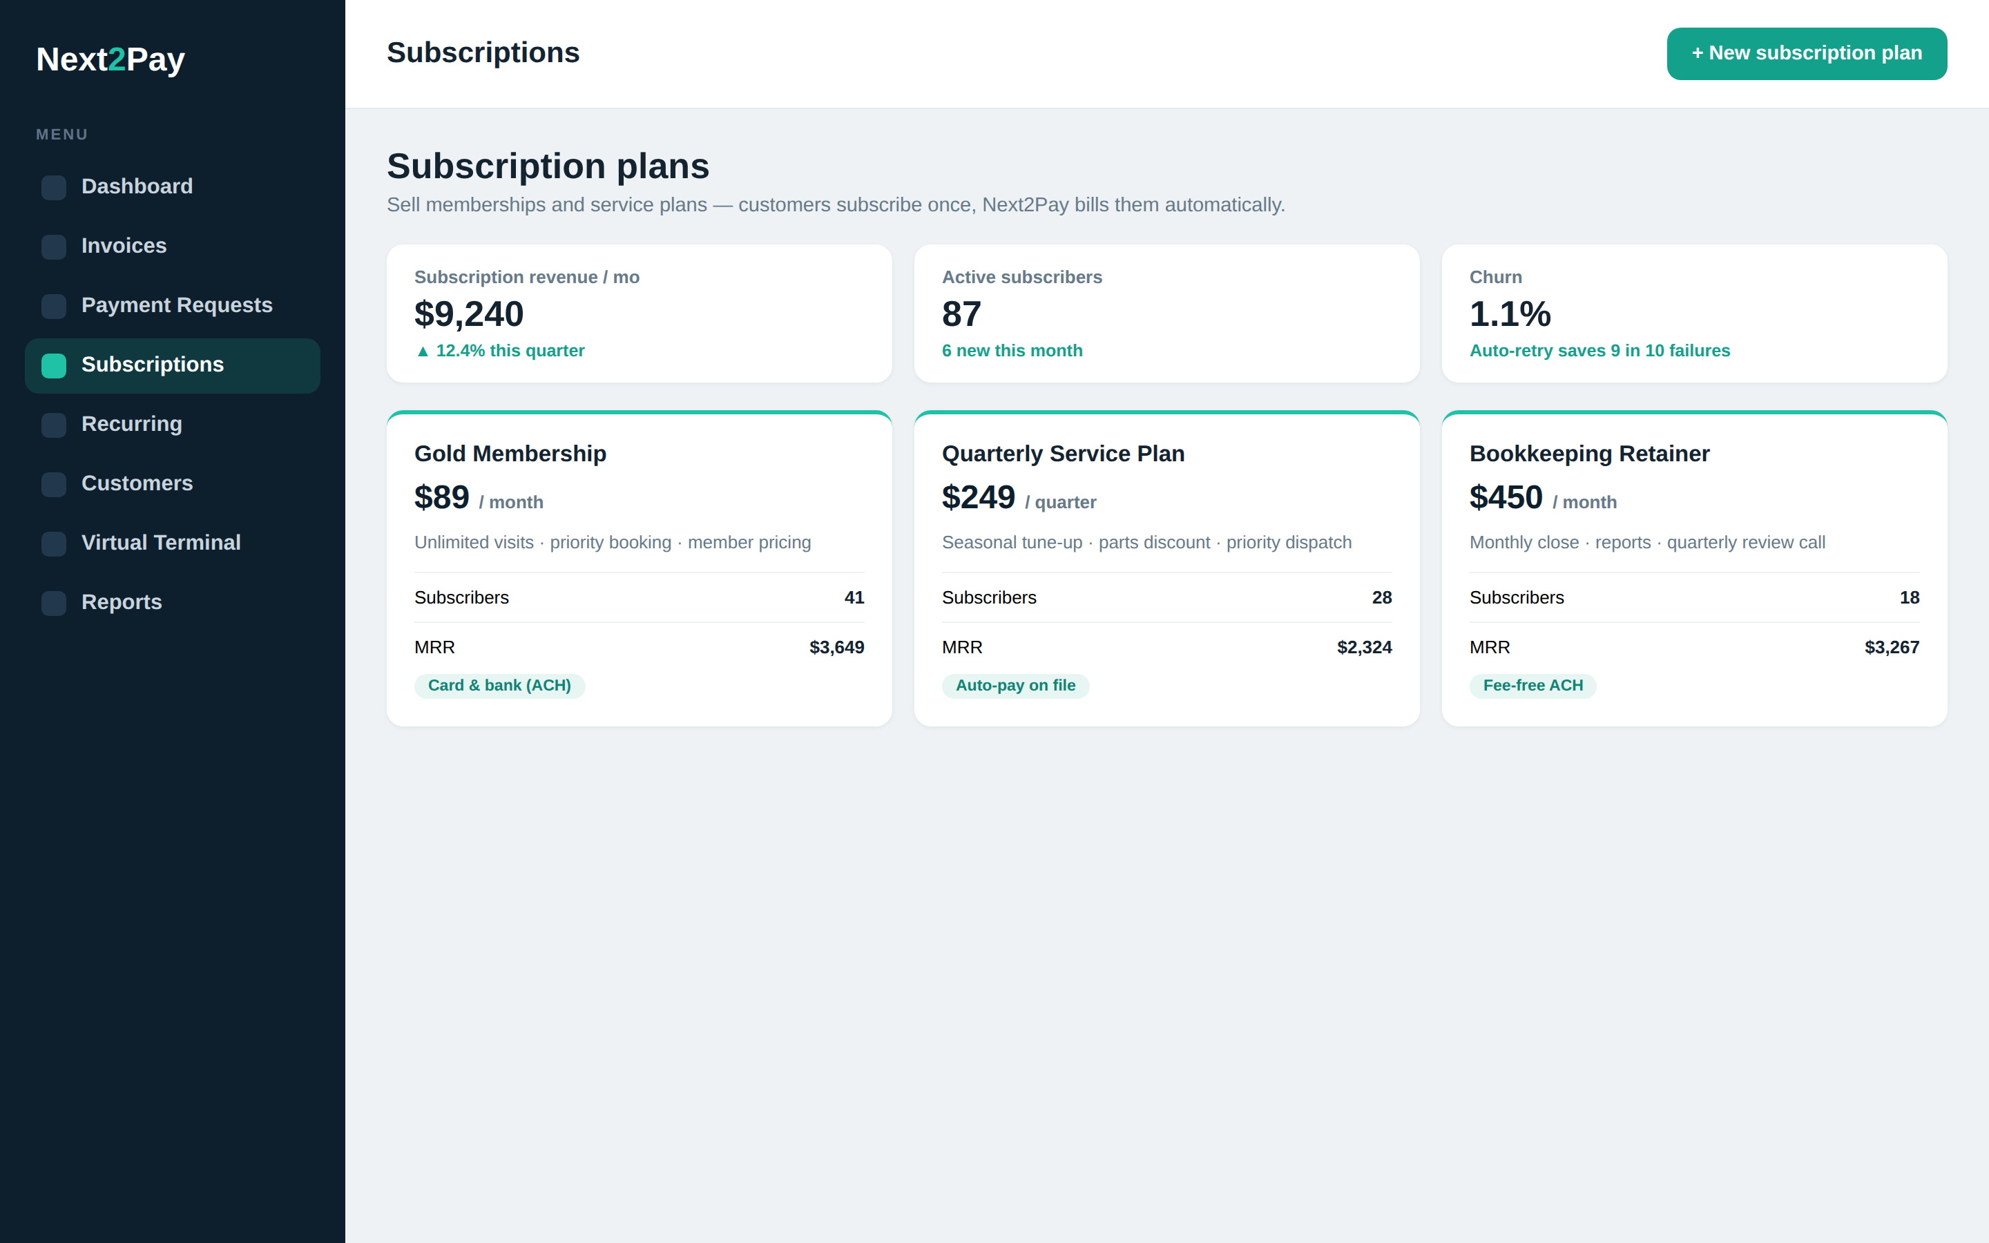Go to Invoices in the sidebar
The width and height of the screenshot is (1989, 1243).
(173, 247)
